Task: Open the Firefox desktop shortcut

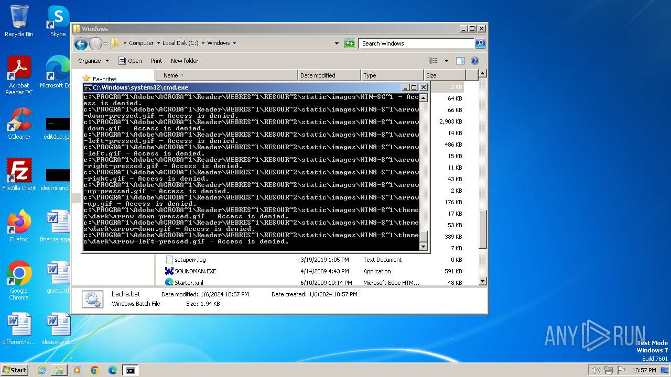Action: coord(19,226)
